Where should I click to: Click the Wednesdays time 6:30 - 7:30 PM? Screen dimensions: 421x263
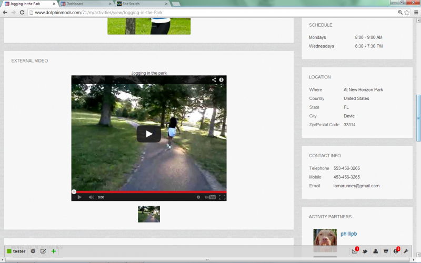tap(369, 46)
